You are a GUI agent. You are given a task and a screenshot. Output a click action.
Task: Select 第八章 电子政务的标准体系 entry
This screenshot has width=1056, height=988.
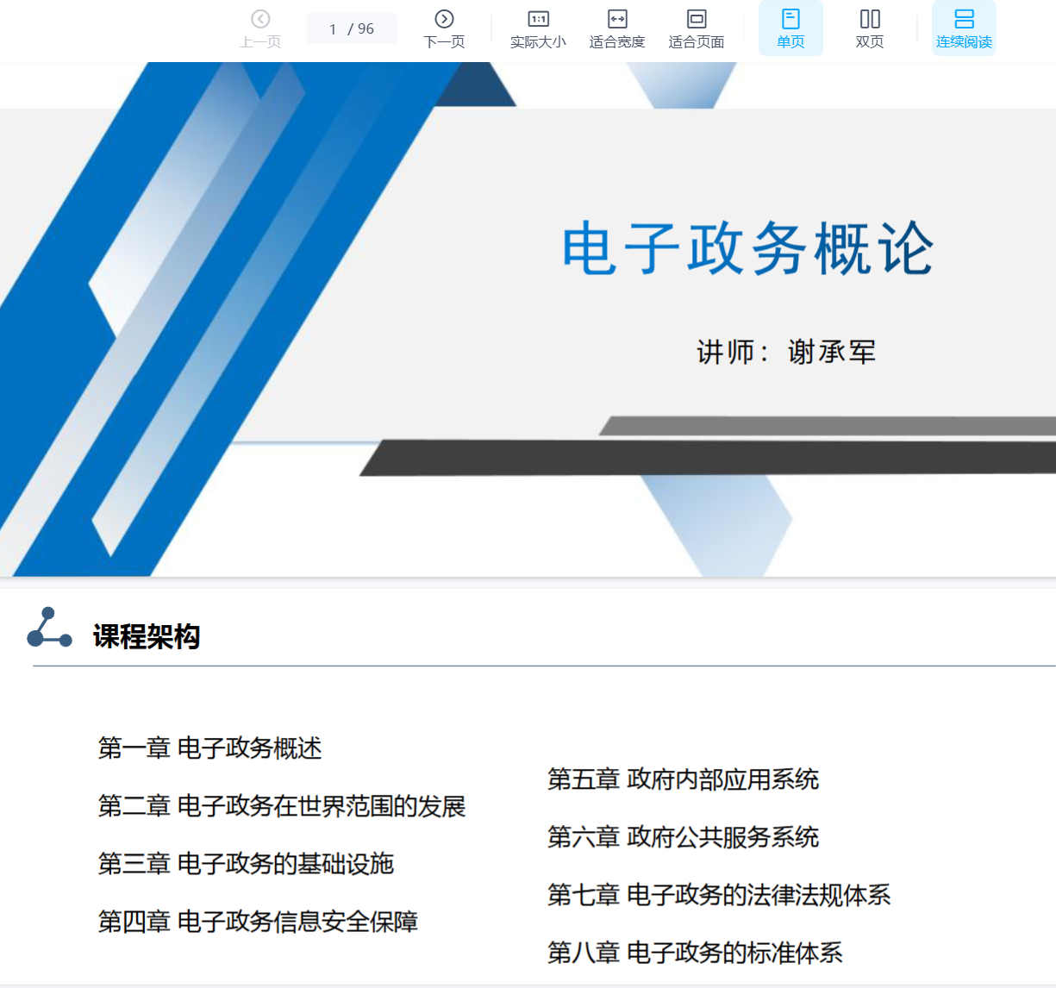tap(695, 953)
